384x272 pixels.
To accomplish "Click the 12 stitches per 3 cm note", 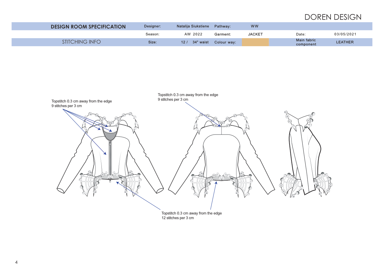I will (x=192, y=216).
